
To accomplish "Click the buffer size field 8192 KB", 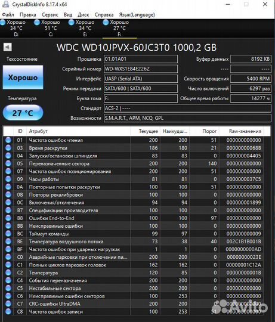I will pos(251,59).
